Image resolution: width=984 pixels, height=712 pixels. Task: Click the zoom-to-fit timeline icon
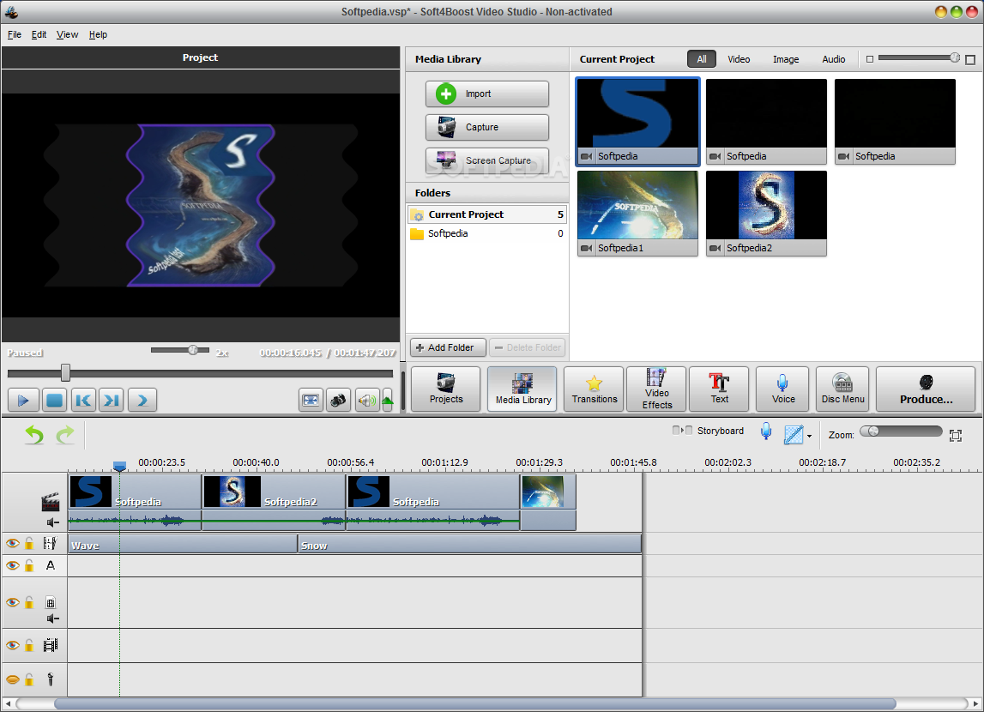click(x=956, y=436)
